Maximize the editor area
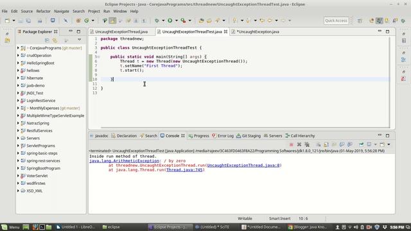The height and width of the screenshot is (231, 411). 387,31
